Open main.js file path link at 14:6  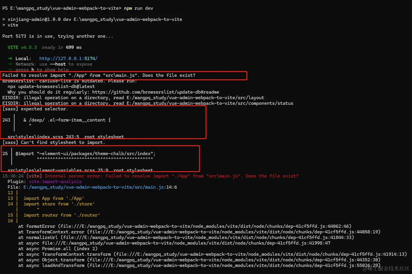[100, 187]
